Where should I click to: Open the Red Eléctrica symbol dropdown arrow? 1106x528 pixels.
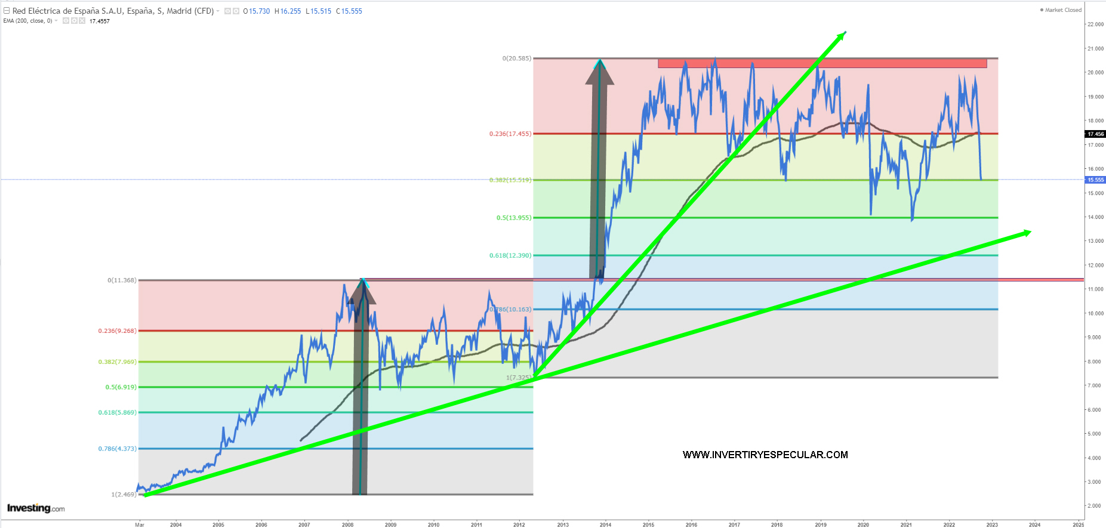click(x=218, y=11)
